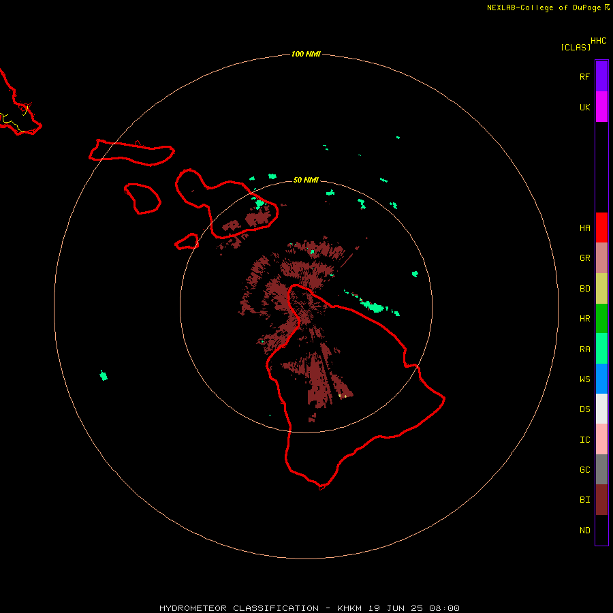Image resolution: width=613 pixels, height=613 pixels.
Task: Click the 100 NMI range ring label
Action: 306,54
